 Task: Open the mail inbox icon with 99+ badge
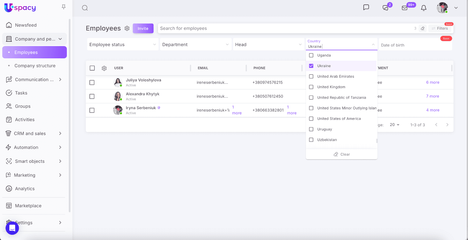point(405,8)
